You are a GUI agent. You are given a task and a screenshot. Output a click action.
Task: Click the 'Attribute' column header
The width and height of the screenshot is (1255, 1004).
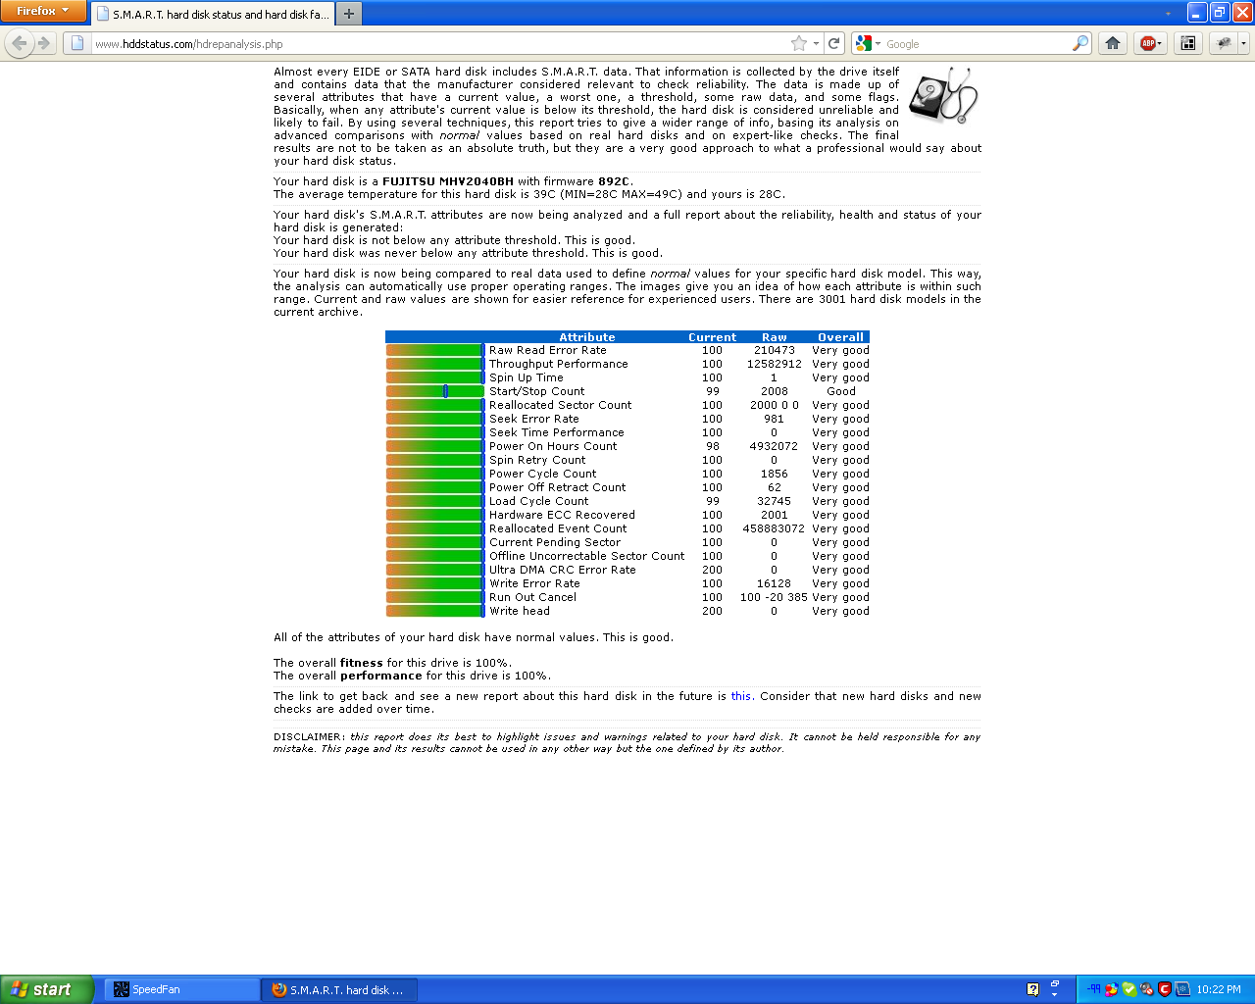pyautogui.click(x=587, y=337)
